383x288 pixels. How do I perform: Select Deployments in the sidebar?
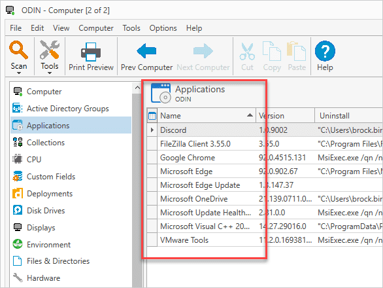click(71, 194)
